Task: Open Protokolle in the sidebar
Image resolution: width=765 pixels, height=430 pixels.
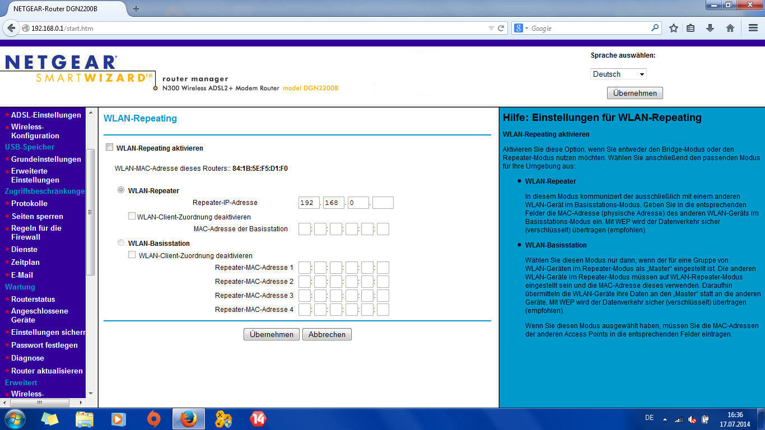Action: click(29, 203)
